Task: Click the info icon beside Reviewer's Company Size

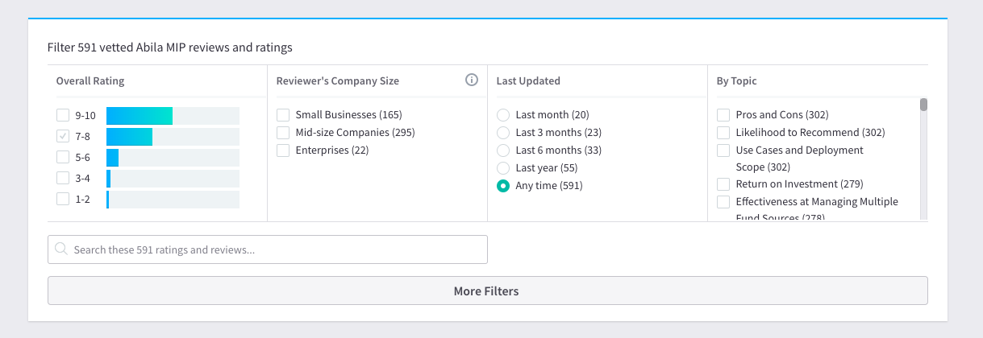Action: pyautogui.click(x=473, y=80)
